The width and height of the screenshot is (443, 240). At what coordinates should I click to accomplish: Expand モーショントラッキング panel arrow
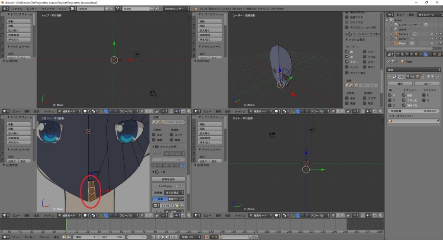(x=347, y=34)
